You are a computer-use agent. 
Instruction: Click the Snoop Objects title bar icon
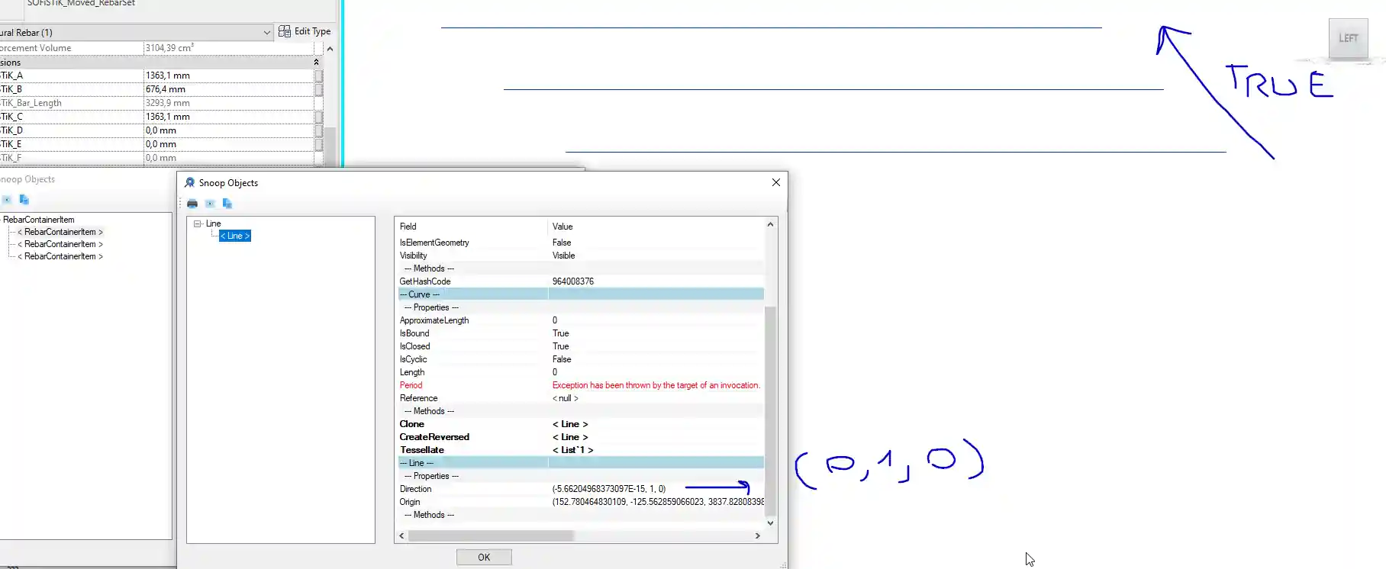[x=189, y=183]
